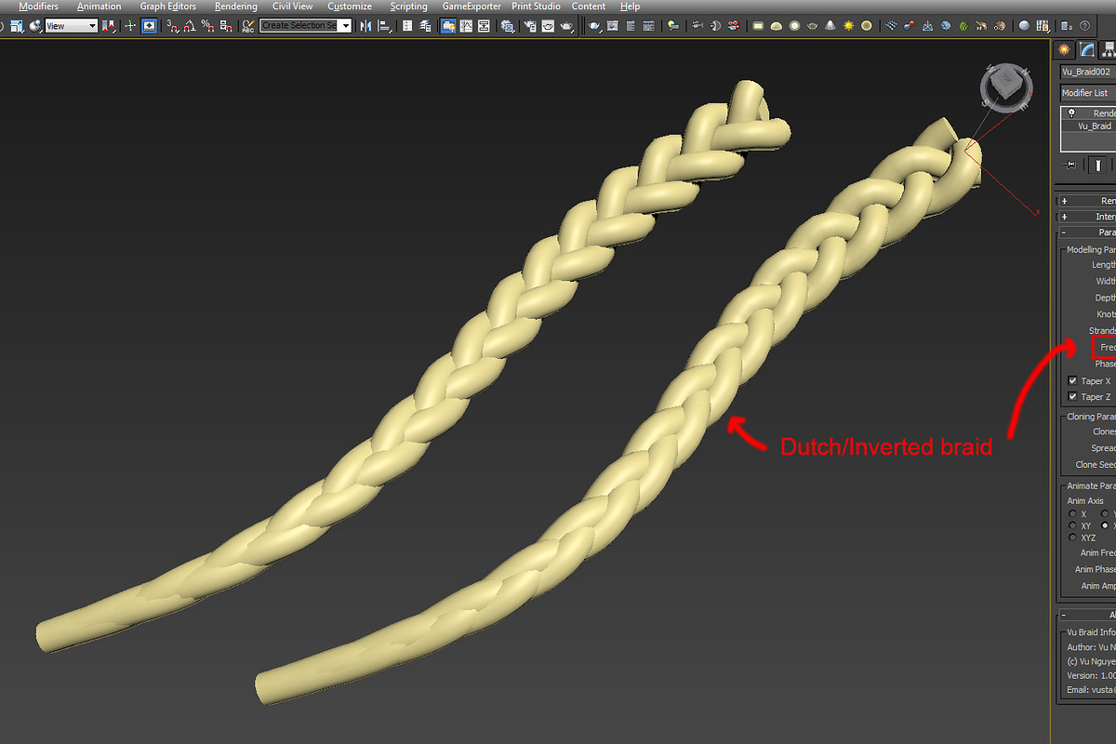1116x744 pixels.
Task: Open the Graph Editors menu
Action: [x=167, y=7]
